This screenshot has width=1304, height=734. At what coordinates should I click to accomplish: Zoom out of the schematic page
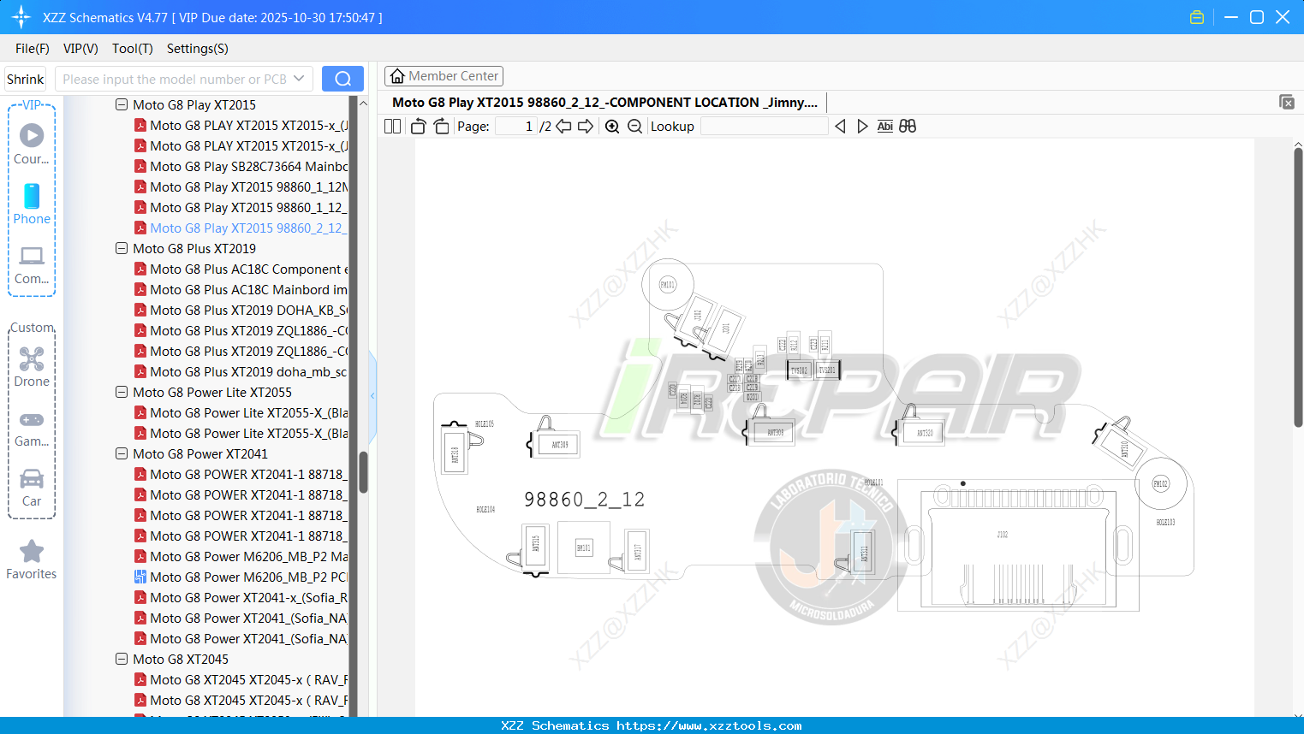[x=634, y=126]
